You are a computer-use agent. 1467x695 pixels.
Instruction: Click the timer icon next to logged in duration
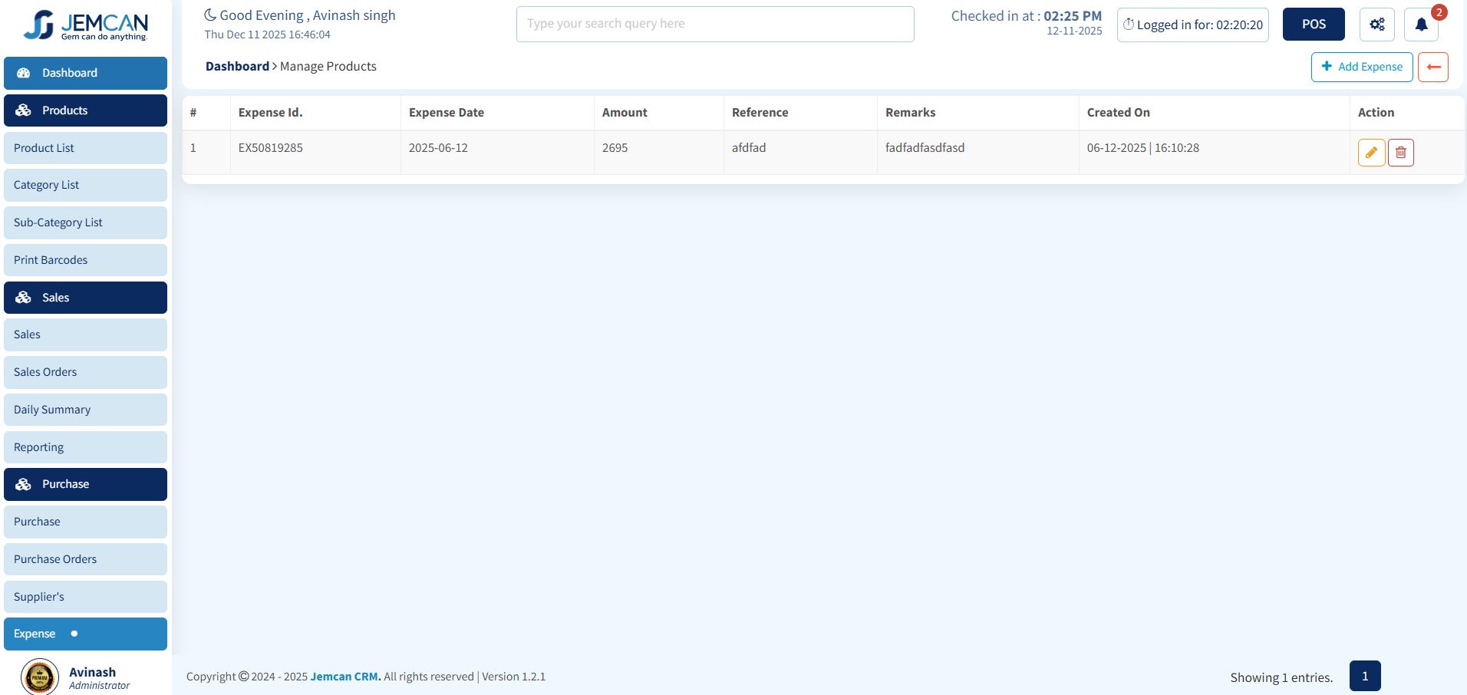click(1128, 24)
